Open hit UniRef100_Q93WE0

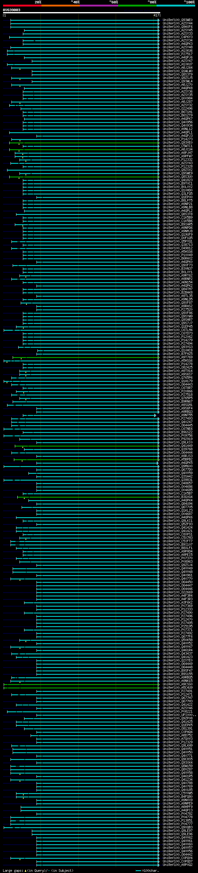coord(177,20)
